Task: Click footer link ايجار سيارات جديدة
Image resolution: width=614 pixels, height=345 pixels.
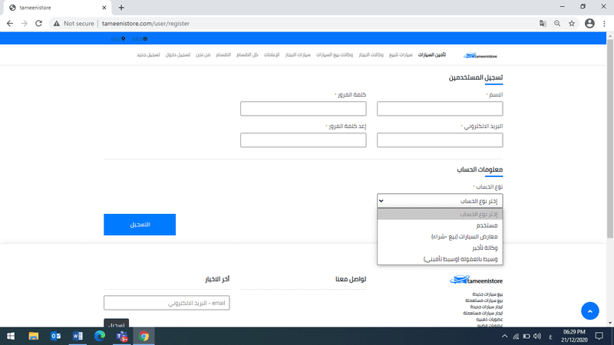Action: coord(487,307)
